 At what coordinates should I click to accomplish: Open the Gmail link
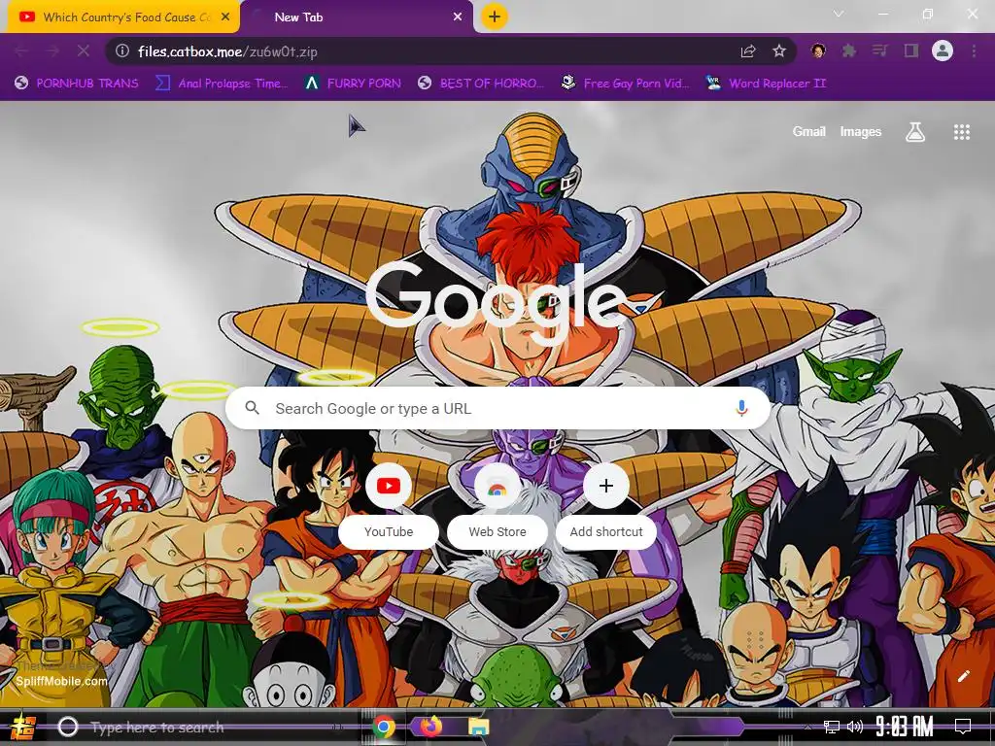809,131
